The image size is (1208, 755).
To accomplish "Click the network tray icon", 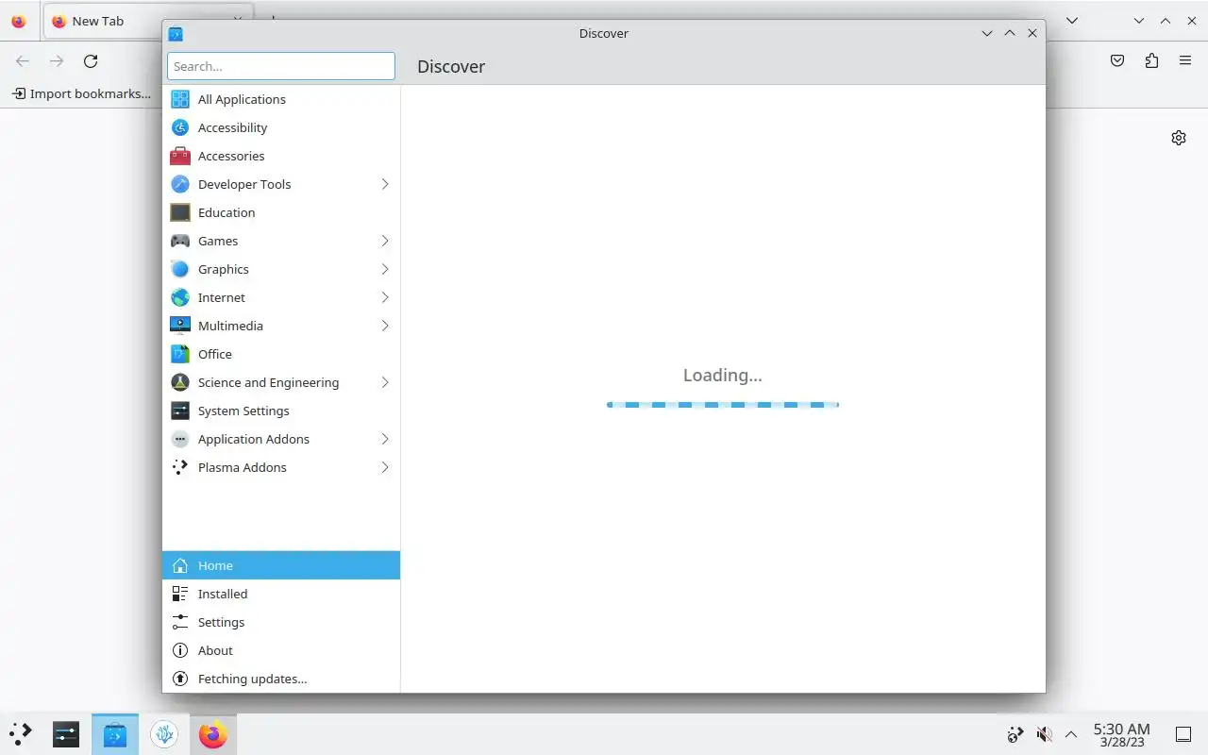I will point(1015,733).
